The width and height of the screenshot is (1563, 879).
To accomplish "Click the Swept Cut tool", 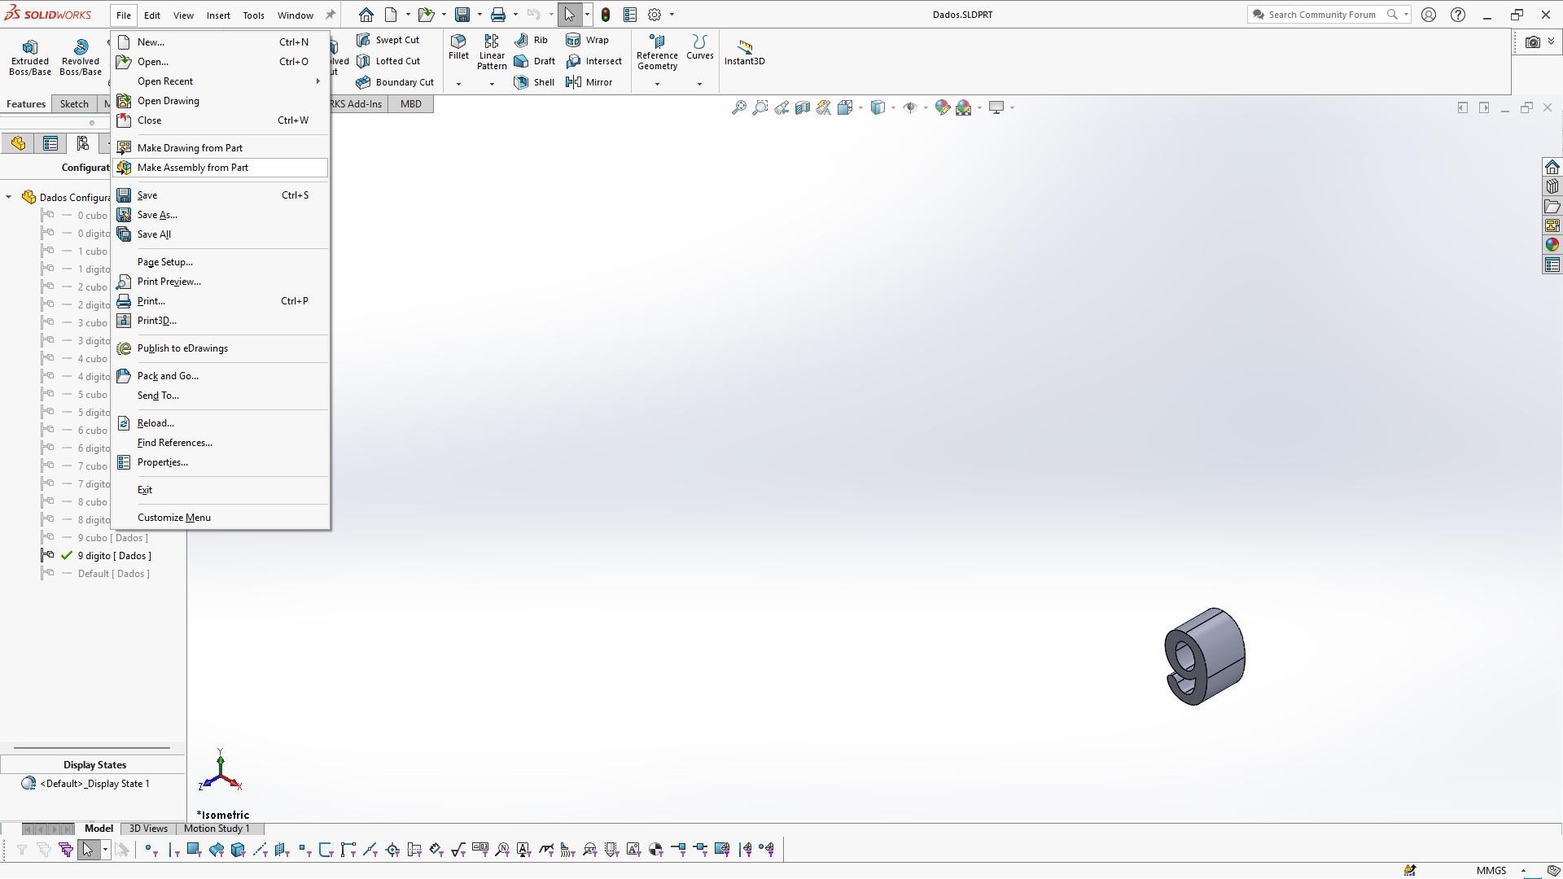I will click(x=387, y=40).
